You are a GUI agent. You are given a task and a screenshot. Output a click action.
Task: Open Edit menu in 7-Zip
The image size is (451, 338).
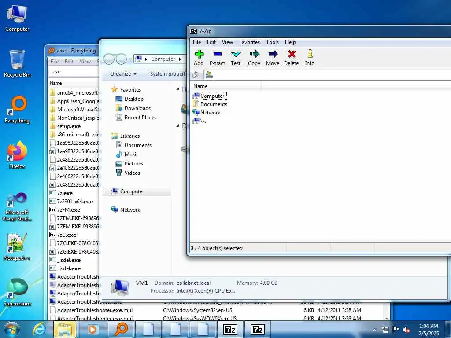[x=211, y=42]
